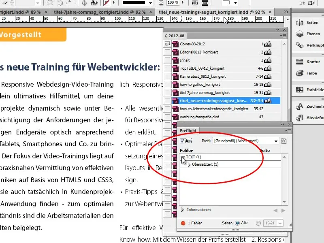This screenshot has height=243, width=324.
Task: Click the black stroke preview swatch
Action: (134, 2)
